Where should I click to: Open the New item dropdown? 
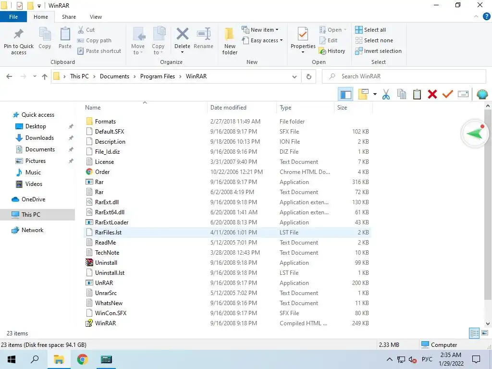coord(260,30)
